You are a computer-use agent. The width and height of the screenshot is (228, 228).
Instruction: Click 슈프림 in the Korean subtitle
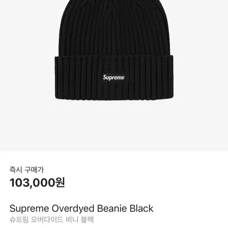(19, 220)
